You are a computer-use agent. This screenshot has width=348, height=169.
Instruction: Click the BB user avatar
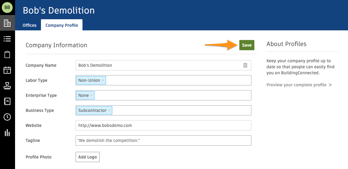7,8
